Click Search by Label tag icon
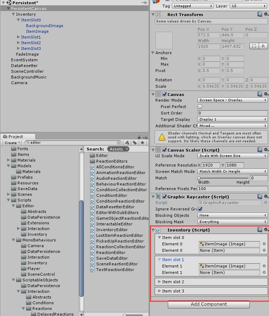Screen dimensions: 269x316 tap(135, 143)
